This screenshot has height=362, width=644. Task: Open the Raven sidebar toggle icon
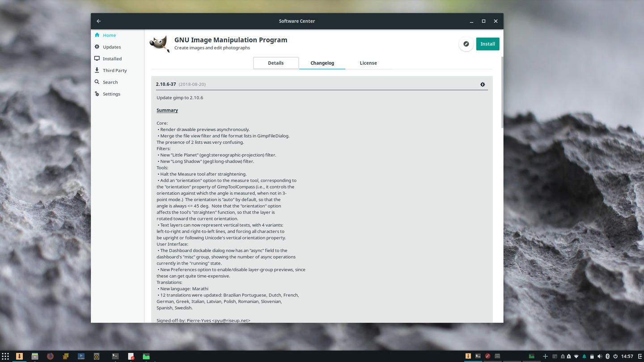640,356
